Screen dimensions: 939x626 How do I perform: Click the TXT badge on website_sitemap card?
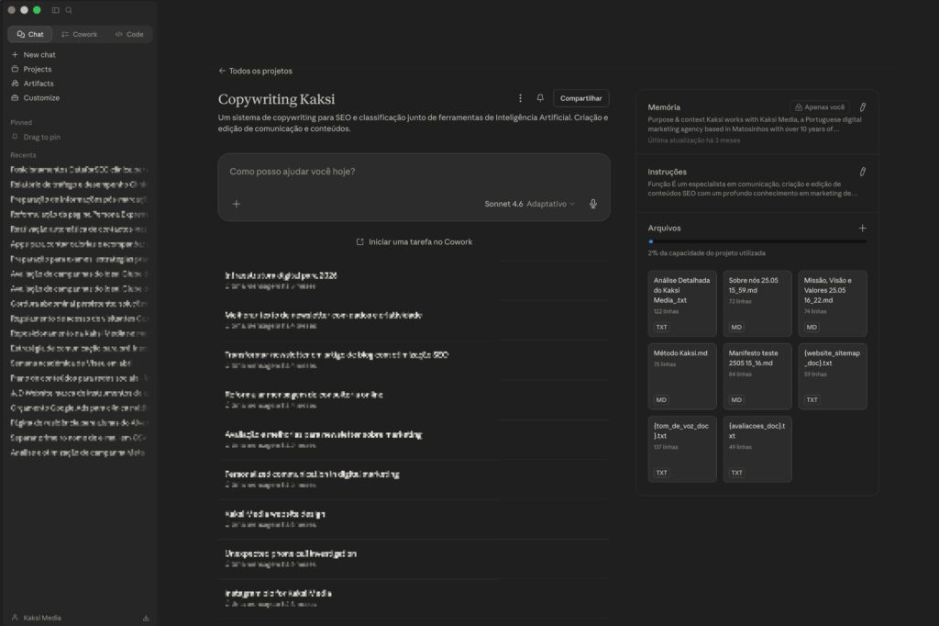click(812, 400)
